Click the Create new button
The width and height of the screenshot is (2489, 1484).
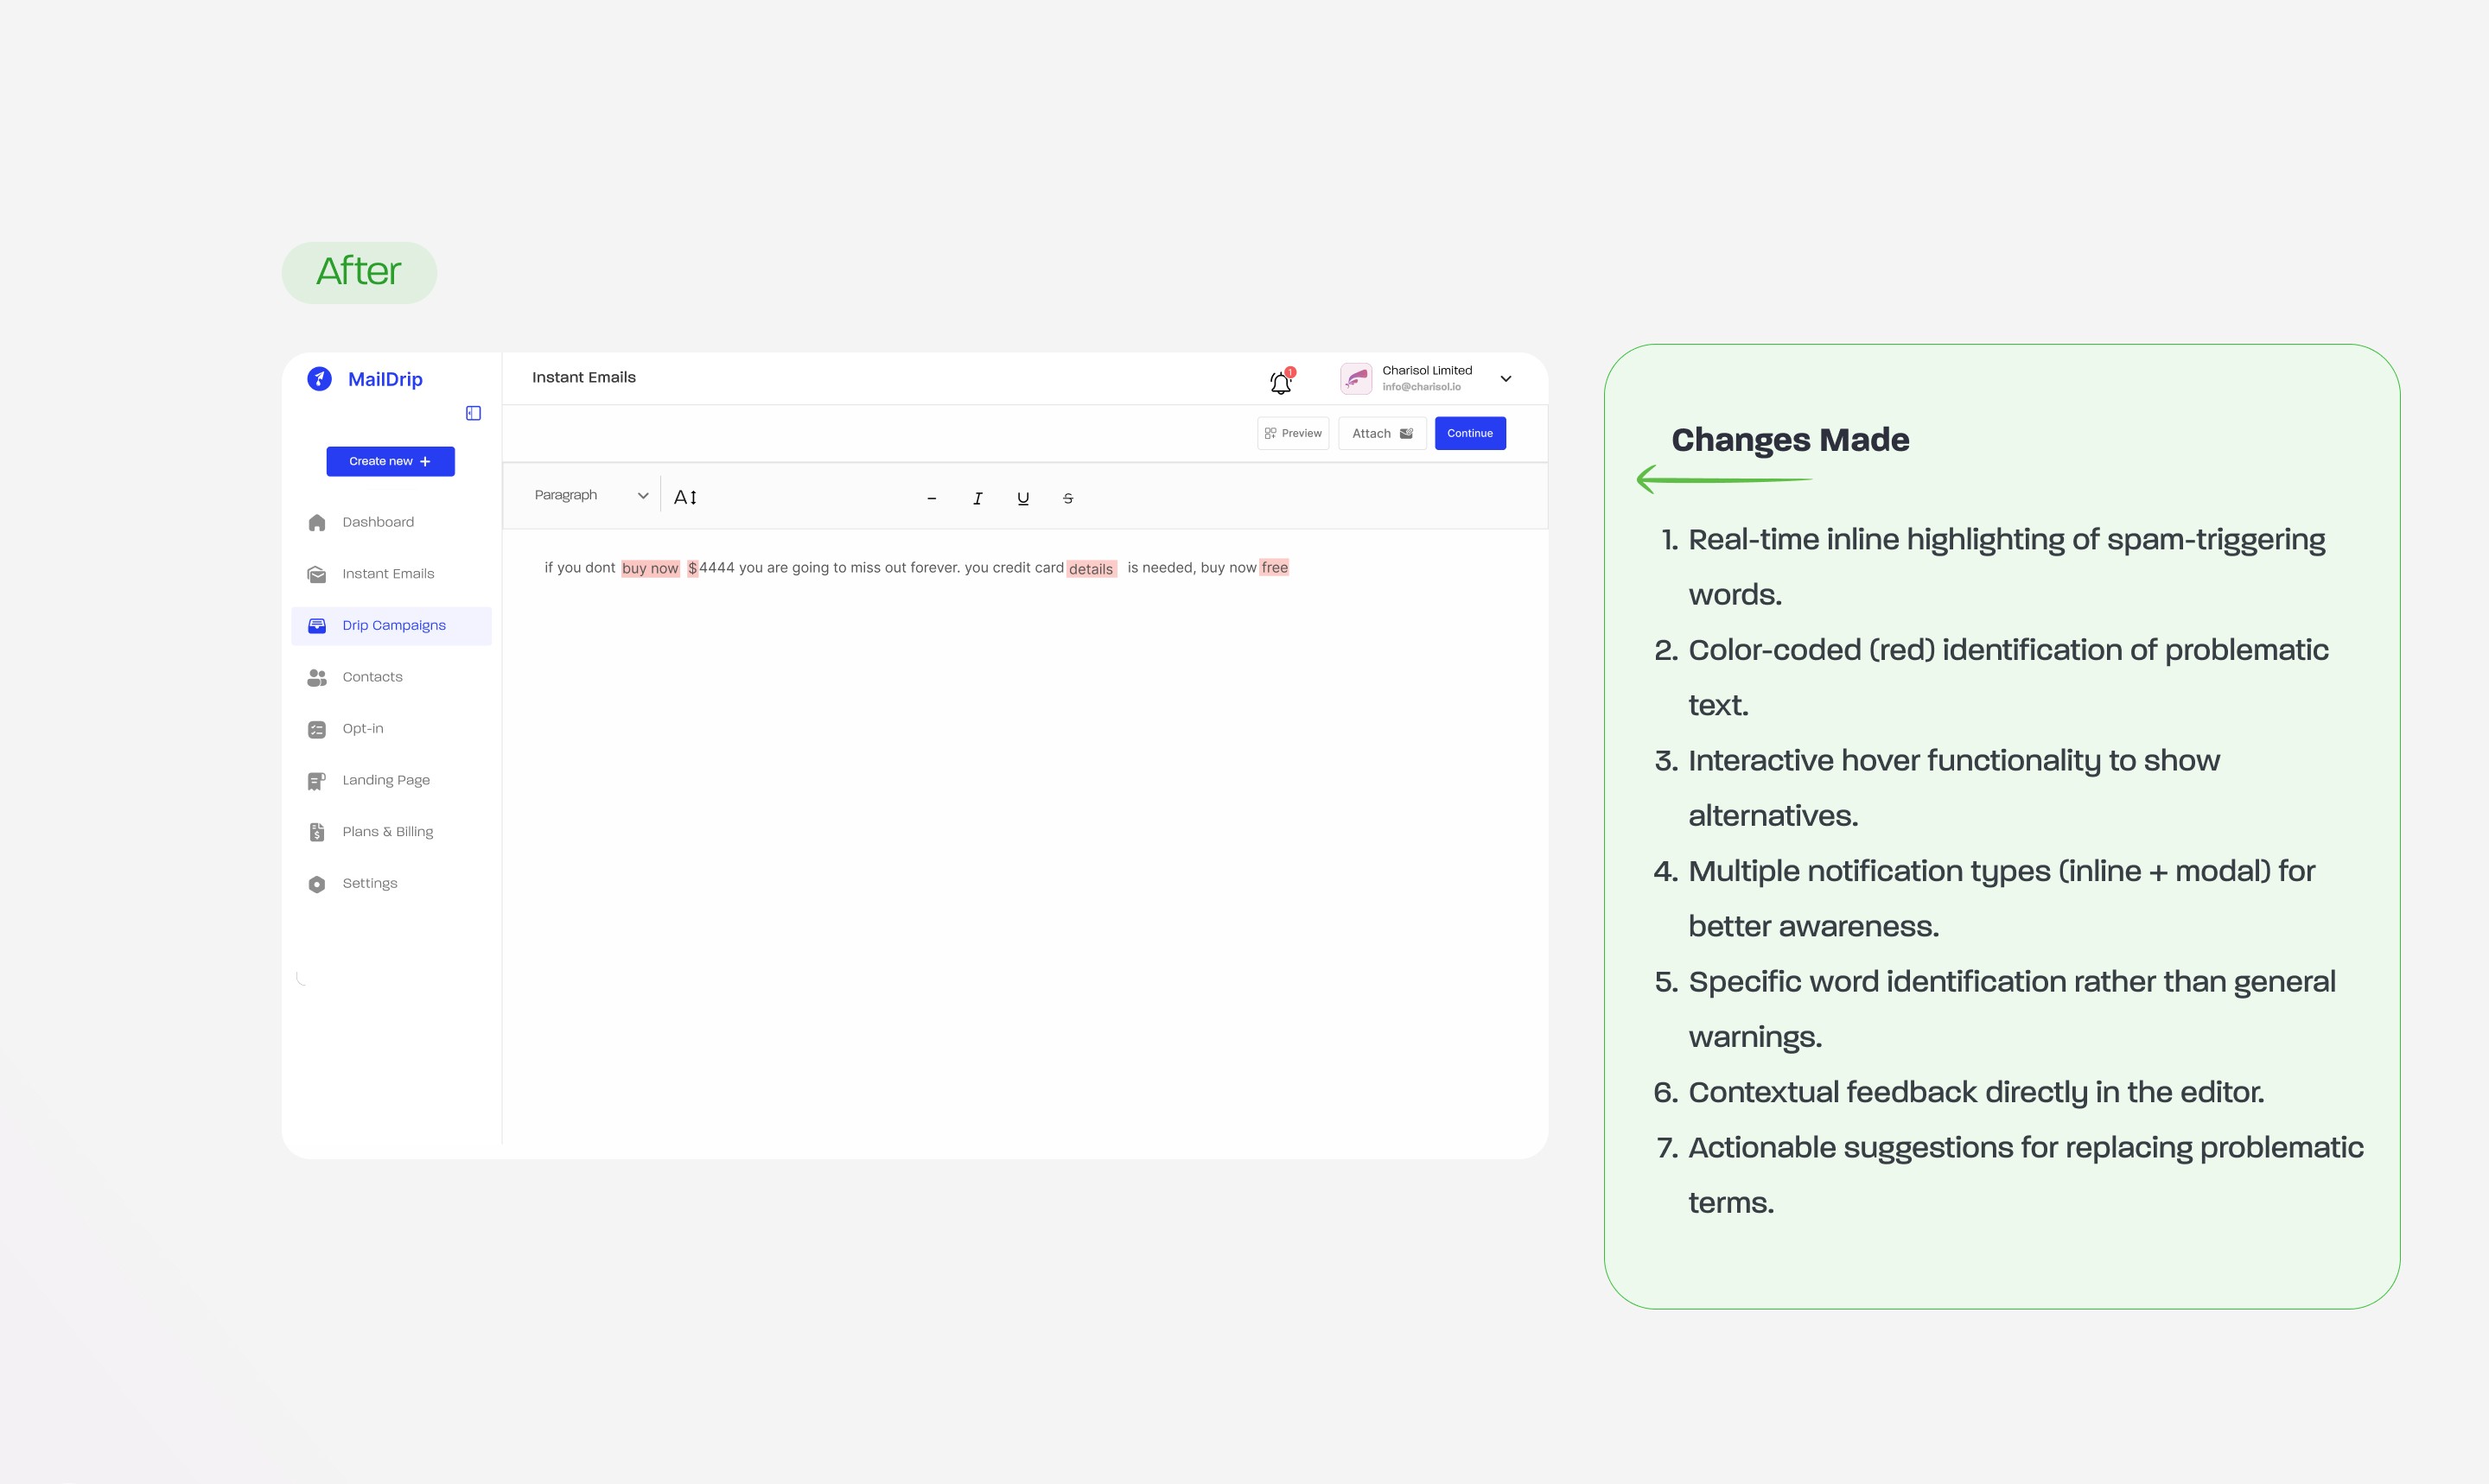pyautogui.click(x=390, y=461)
